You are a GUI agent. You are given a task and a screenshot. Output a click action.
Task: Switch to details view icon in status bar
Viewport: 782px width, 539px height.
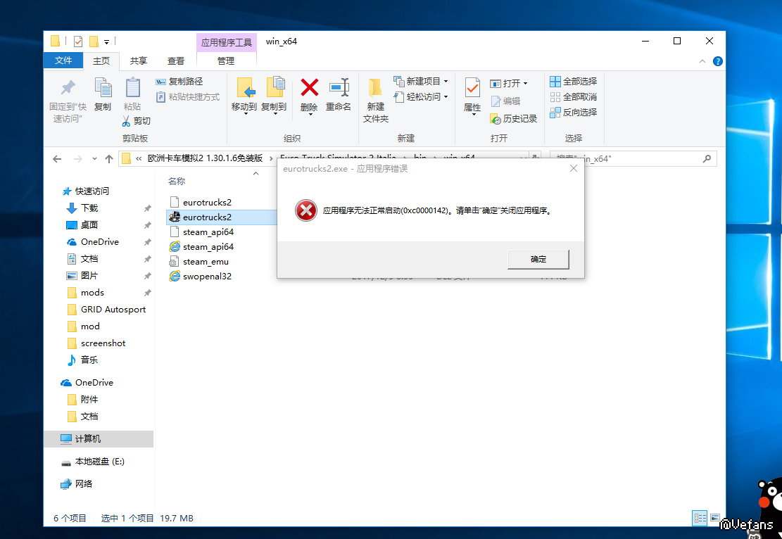pyautogui.click(x=699, y=518)
